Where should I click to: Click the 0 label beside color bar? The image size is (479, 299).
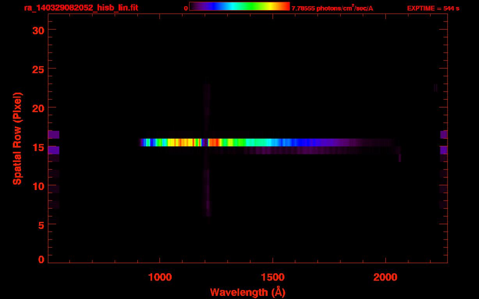pyautogui.click(x=186, y=8)
